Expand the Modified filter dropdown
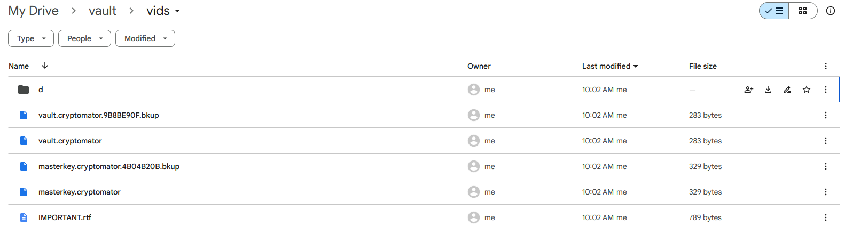 pyautogui.click(x=145, y=38)
